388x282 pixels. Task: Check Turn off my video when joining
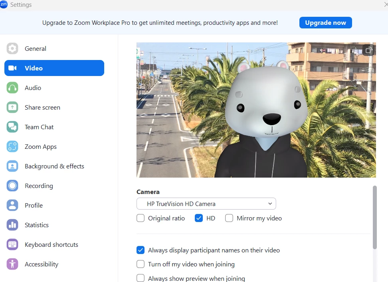pyautogui.click(x=141, y=264)
